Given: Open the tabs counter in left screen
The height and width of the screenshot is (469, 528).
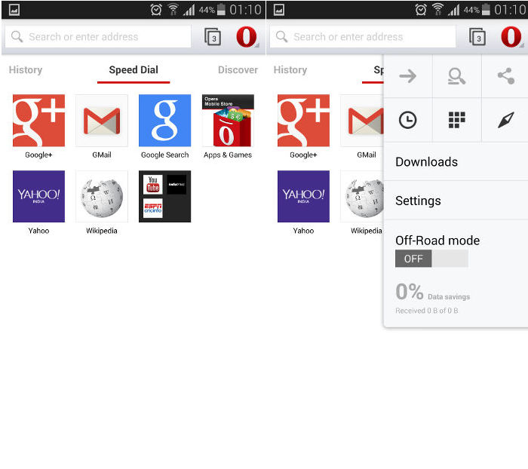Looking at the screenshot, I should (x=213, y=37).
